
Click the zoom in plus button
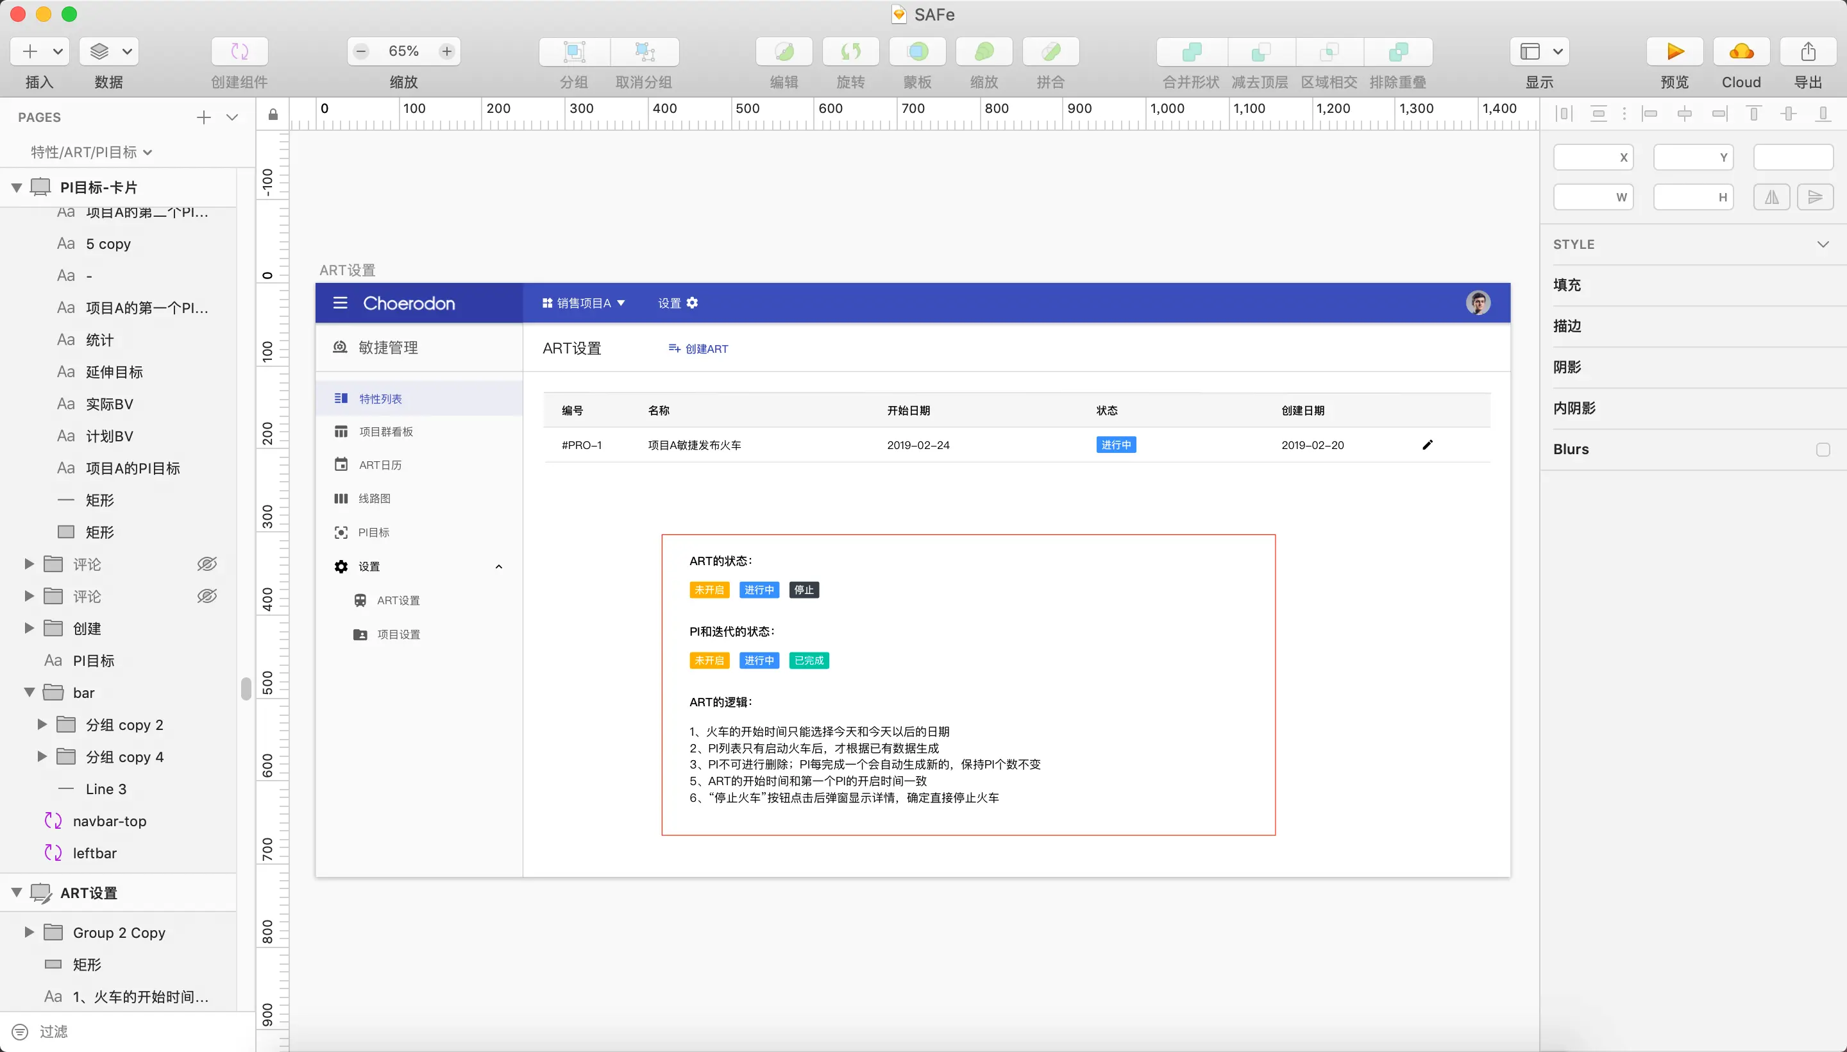click(x=446, y=51)
